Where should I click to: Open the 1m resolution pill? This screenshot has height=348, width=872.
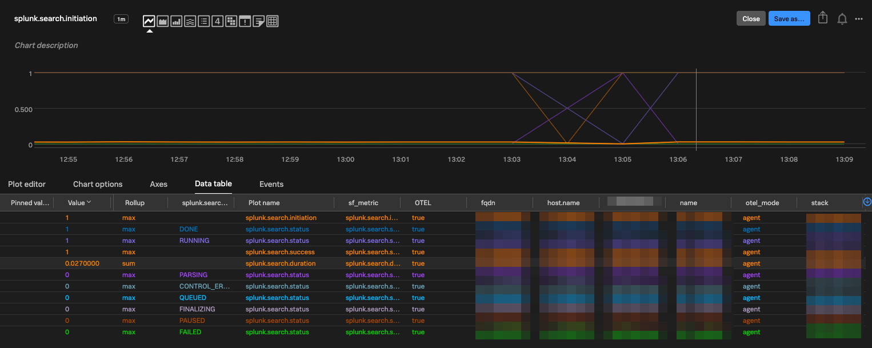pos(121,19)
